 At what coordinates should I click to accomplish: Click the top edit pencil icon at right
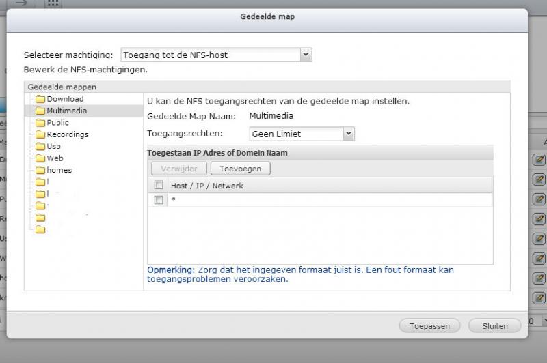(539, 160)
